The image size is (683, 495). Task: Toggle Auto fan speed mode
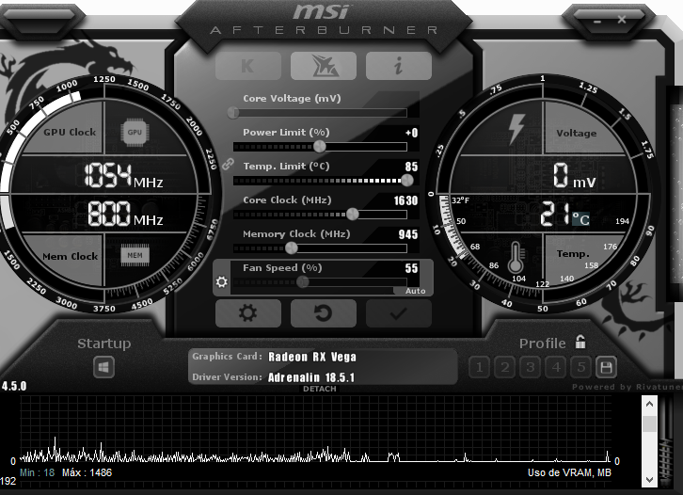[x=415, y=291]
